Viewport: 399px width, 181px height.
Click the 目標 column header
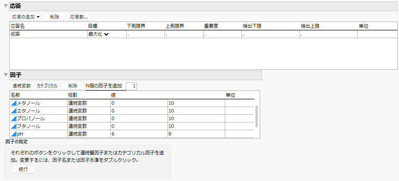point(93,26)
